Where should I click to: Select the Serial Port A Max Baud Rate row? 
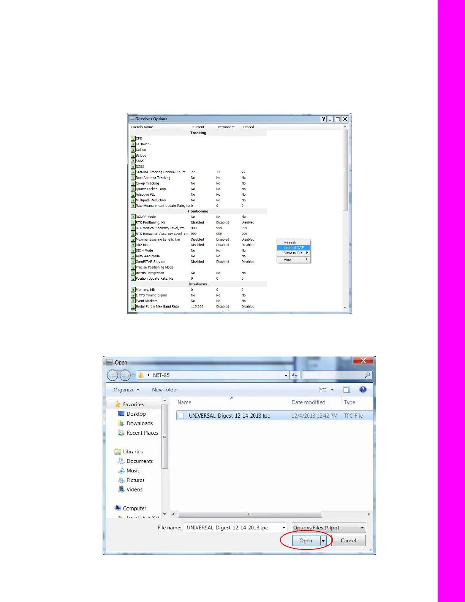198,306
